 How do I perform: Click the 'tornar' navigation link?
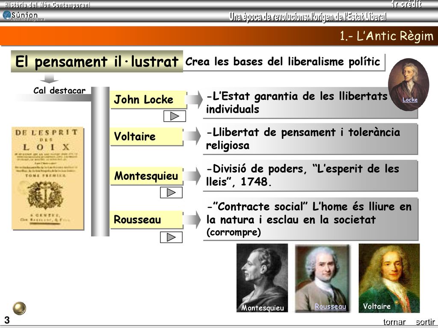pos(394,322)
